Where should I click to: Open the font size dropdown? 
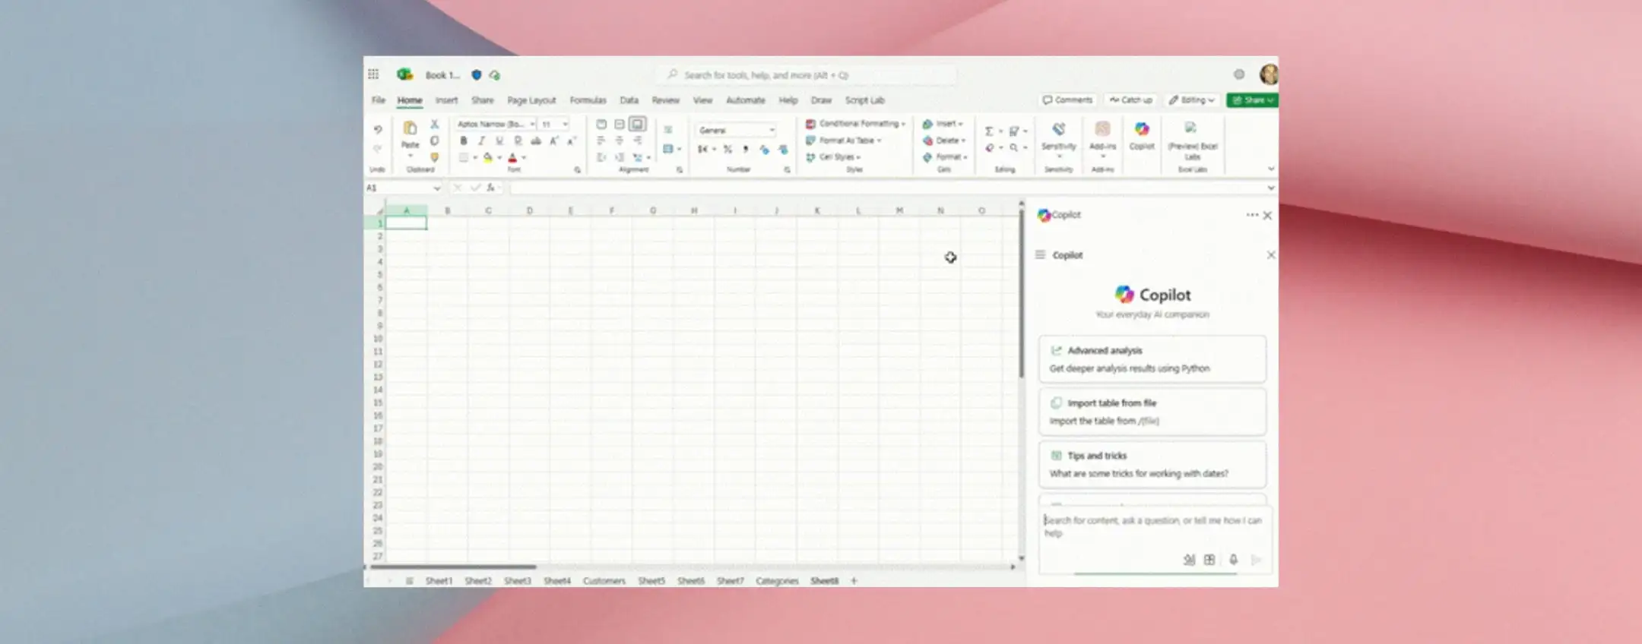[565, 124]
